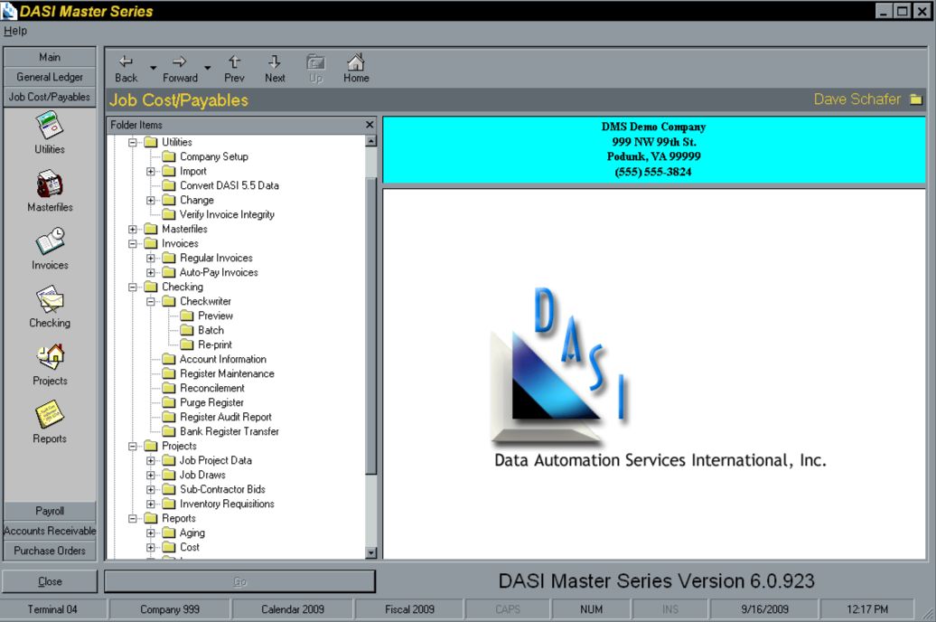
Task: Click the folder tree scroll-down arrow
Action: point(370,553)
